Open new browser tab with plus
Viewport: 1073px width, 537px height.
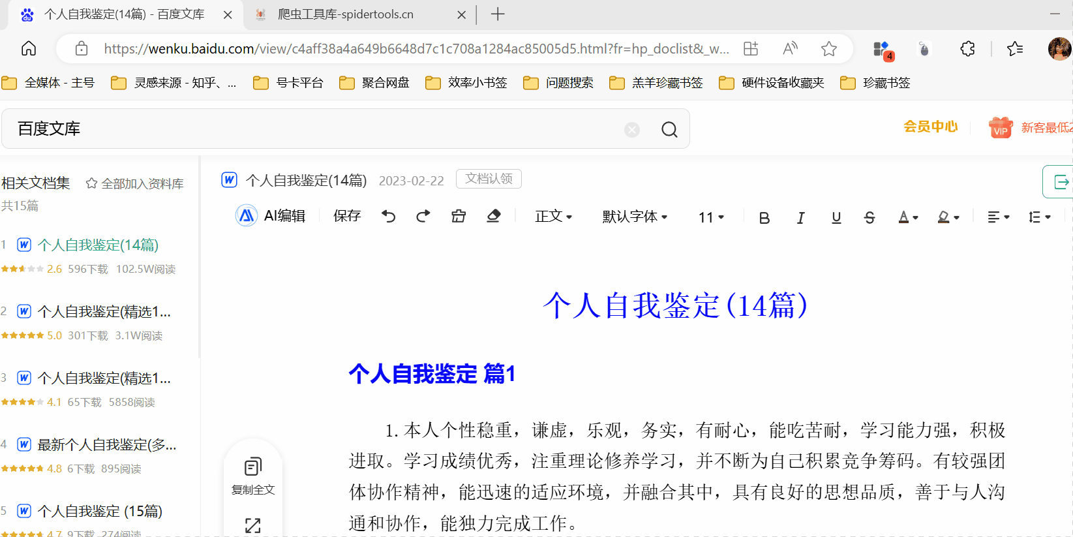pos(498,14)
